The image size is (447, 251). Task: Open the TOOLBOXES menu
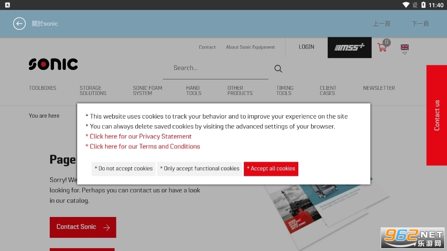pos(43,88)
